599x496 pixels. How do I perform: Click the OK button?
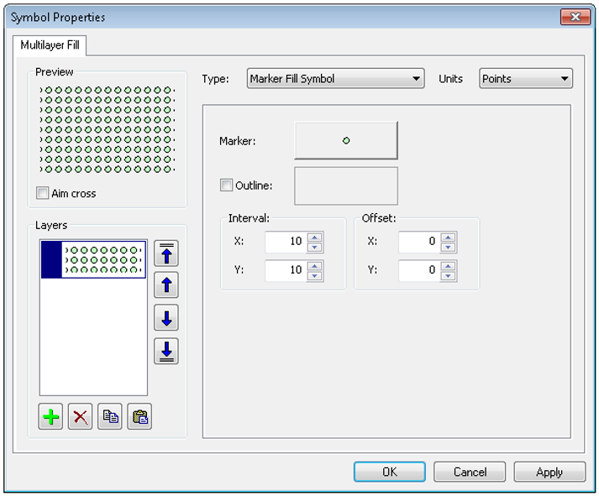tap(389, 472)
